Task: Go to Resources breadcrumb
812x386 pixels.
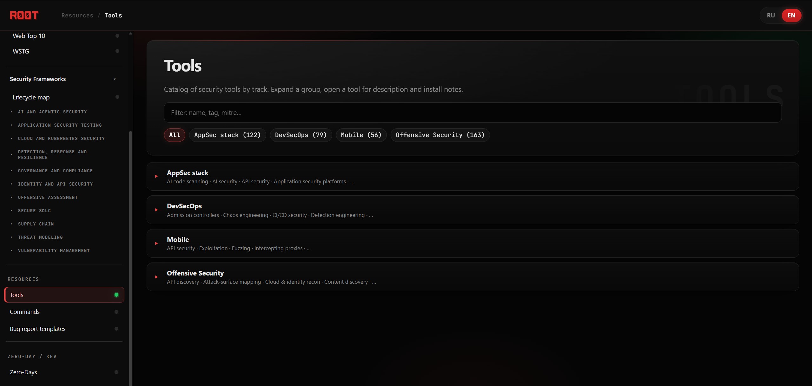Action: click(x=77, y=16)
